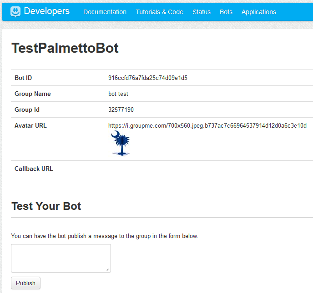Click the 'Test Your Bot' heading
The height and width of the screenshot is (293, 313).
click(46, 206)
